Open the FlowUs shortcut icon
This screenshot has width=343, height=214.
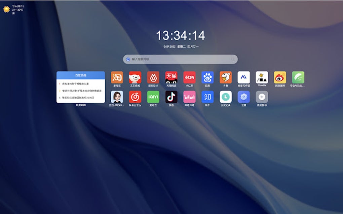262,77
